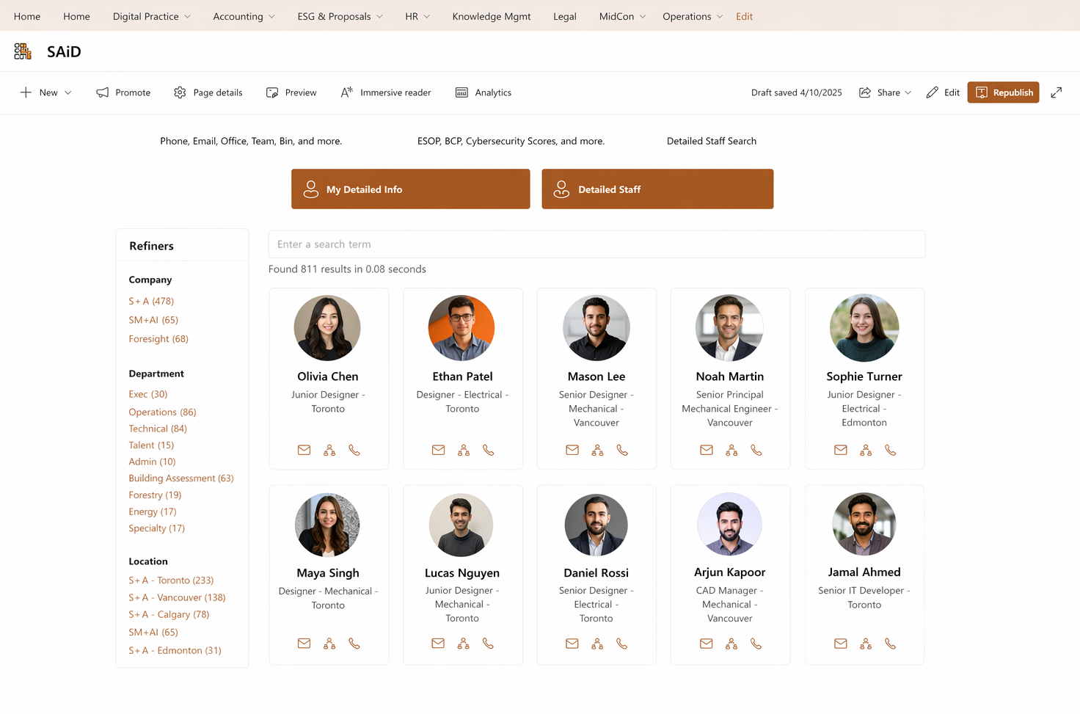
Task: Expand the HR navigation dropdown
Action: [427, 16]
